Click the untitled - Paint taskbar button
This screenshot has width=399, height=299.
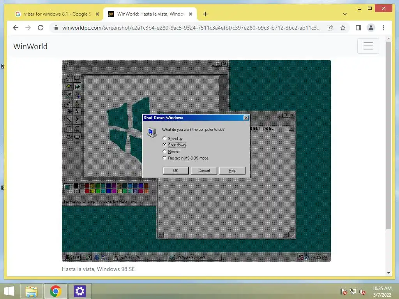tap(139, 257)
